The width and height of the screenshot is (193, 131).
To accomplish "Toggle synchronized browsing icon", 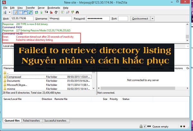I will [73, 12].
